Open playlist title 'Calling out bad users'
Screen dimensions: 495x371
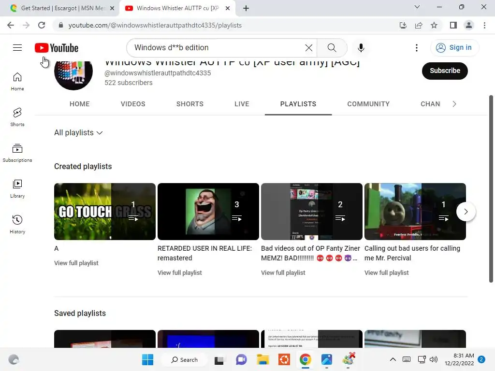pyautogui.click(x=412, y=253)
